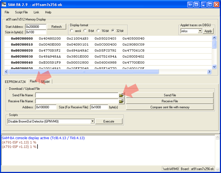Browse for the Send File Name folder icon
Image resolution: width=221 pixels, height=173 pixels.
[x=121, y=95]
